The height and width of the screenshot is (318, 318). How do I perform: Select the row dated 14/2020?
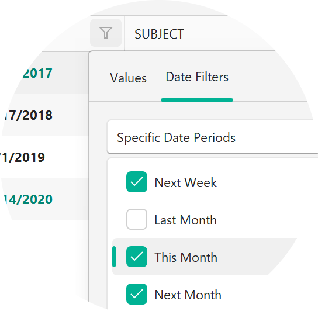(x=44, y=199)
